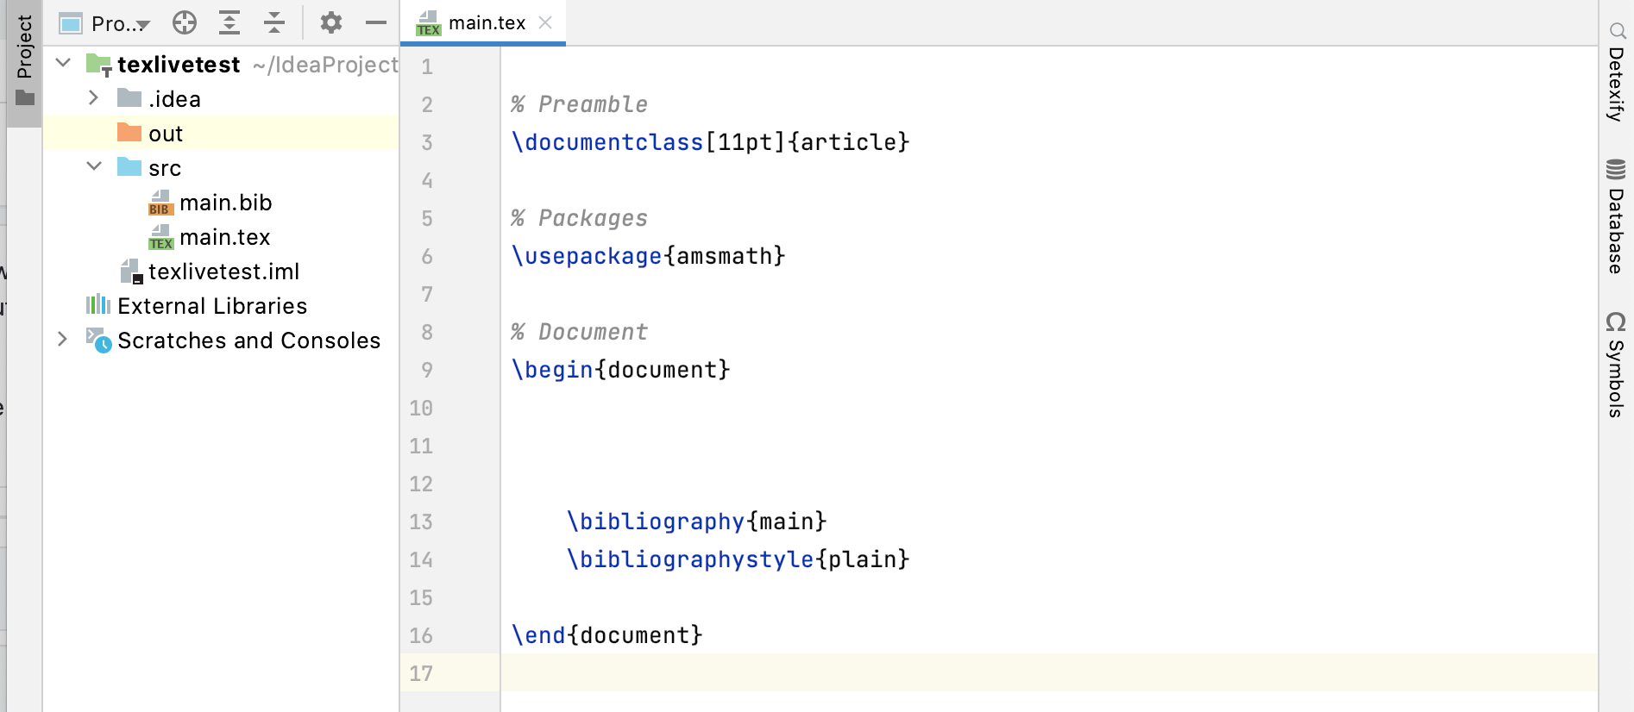Click the Symbols omega icon
This screenshot has width=1634, height=712.
(1616, 322)
